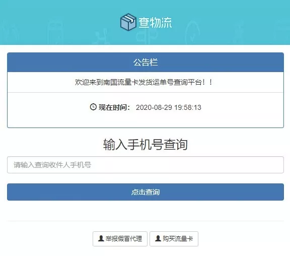Screen dimensions: 290x256
Task: Click the 购买流量卡 button
Action: click(174, 239)
